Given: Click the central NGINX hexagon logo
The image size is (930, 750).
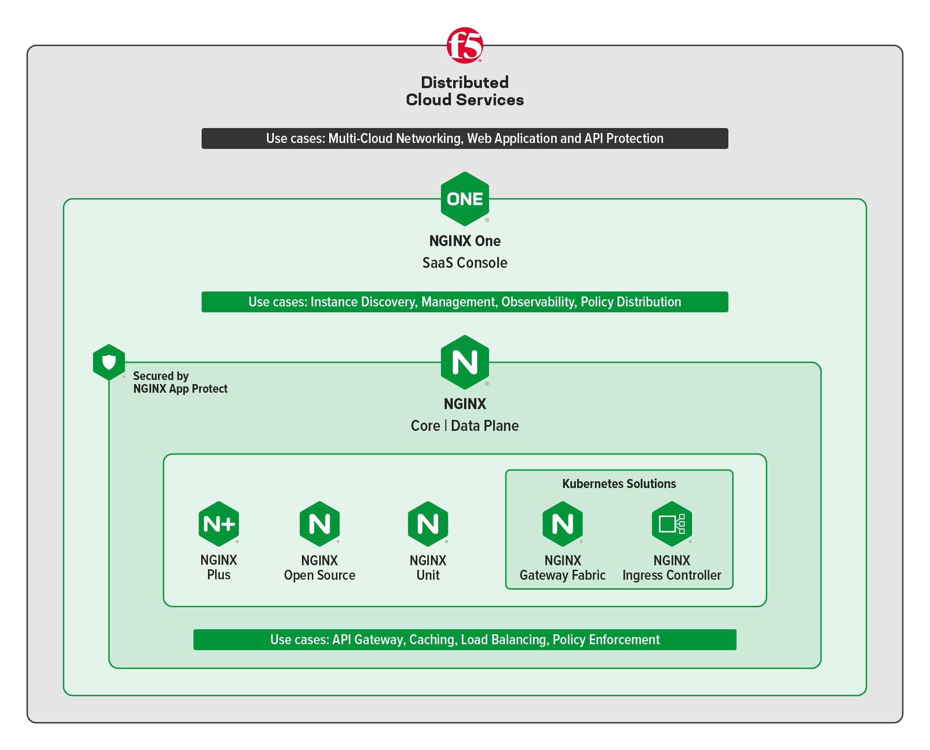Looking at the screenshot, I should (x=465, y=362).
